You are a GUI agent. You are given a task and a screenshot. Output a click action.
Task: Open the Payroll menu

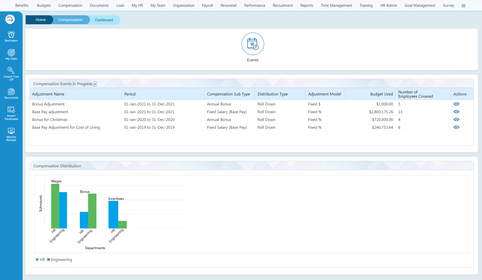pos(207,5)
